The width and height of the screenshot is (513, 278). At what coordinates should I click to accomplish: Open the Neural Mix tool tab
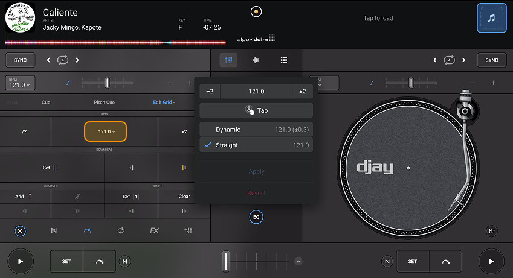point(54,230)
